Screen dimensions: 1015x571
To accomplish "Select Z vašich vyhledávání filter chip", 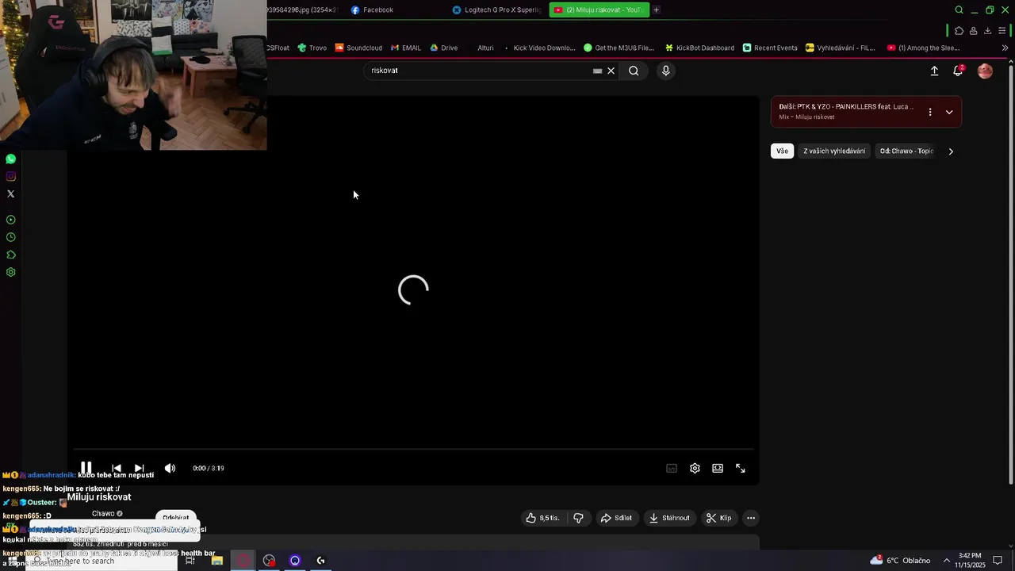I will (x=834, y=151).
